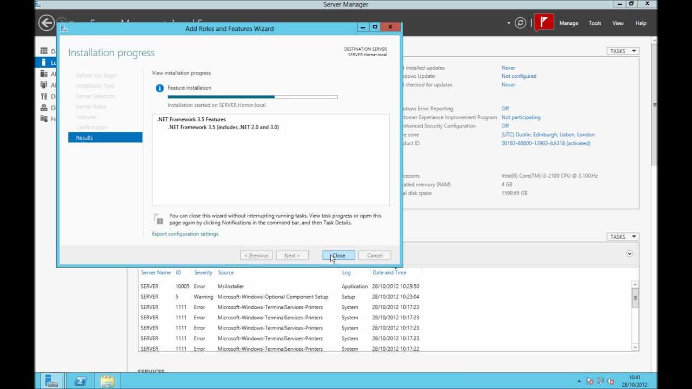The height and width of the screenshot is (389, 692).
Task: Click the greyed Previous button
Action: coord(256,256)
